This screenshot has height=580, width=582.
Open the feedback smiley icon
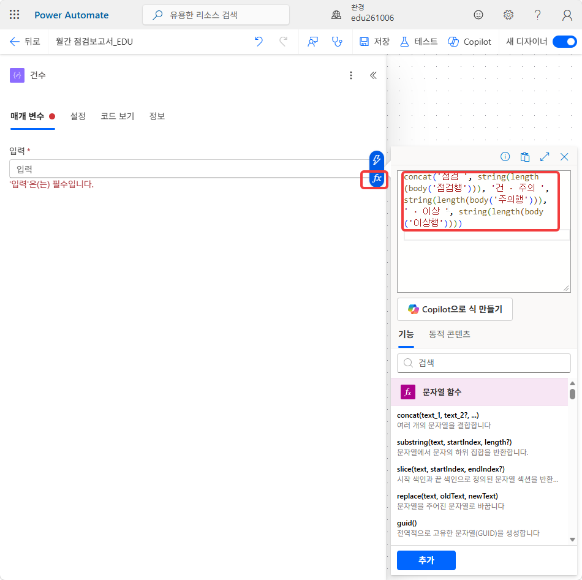(478, 15)
